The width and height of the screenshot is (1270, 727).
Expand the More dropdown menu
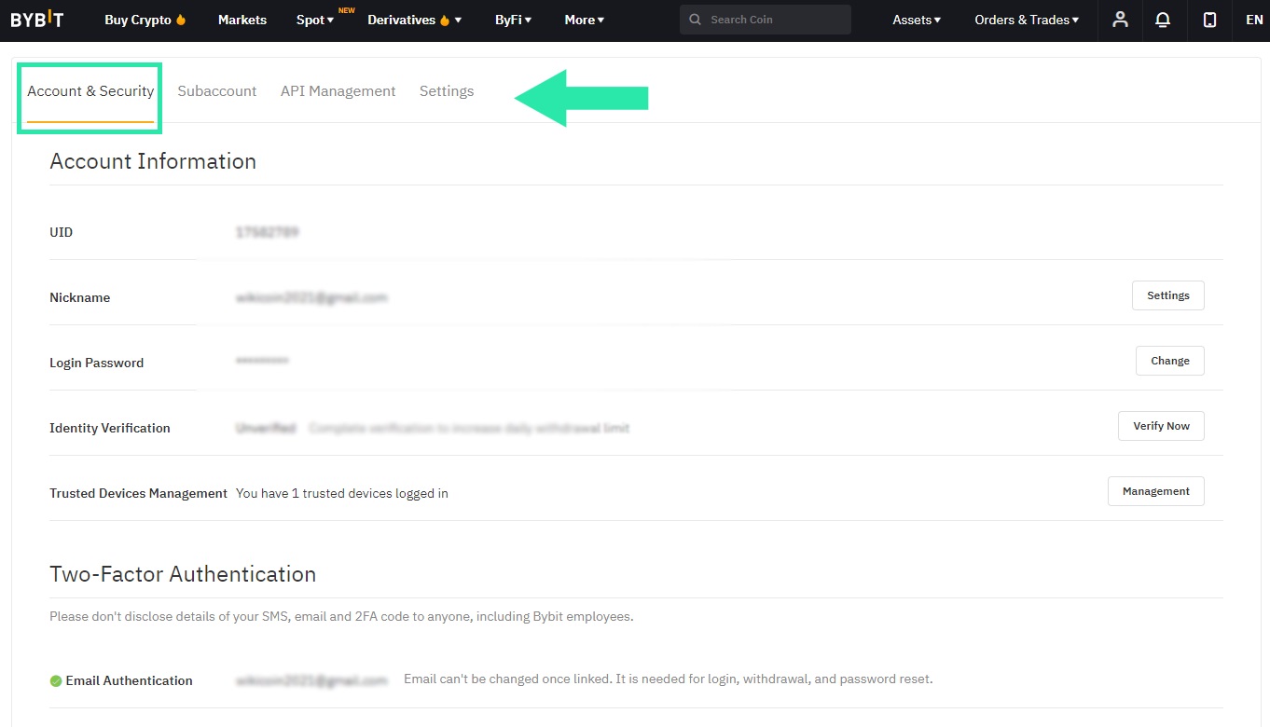point(585,20)
